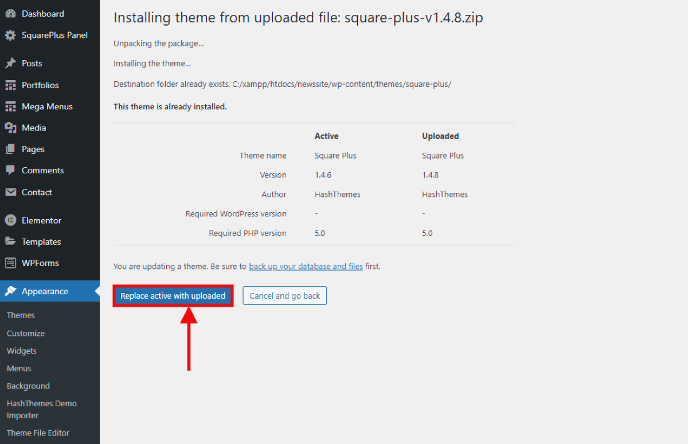Open Themes submenu link
688x444 pixels.
tap(21, 315)
